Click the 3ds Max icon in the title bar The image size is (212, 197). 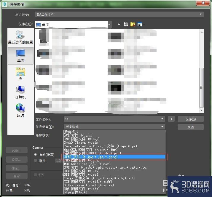[x=5, y=4]
